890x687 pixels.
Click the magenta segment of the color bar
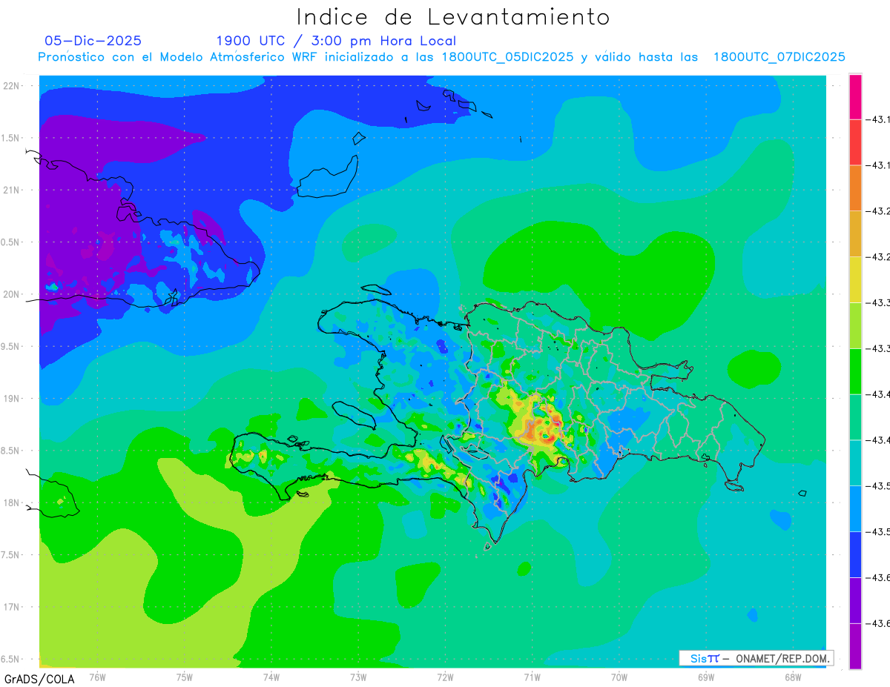pos(855,96)
